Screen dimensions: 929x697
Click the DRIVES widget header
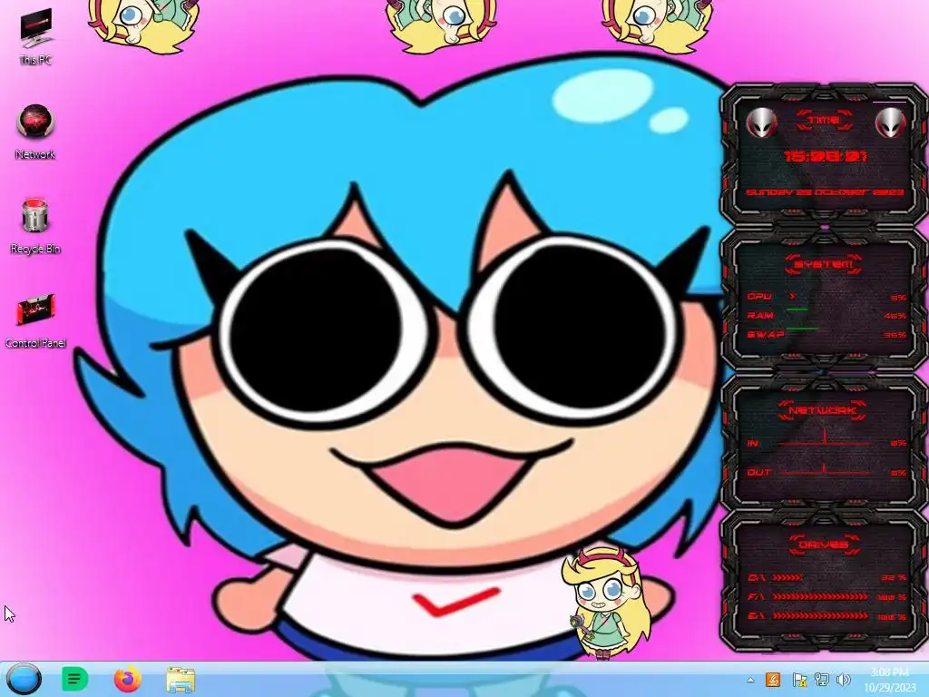tap(822, 545)
